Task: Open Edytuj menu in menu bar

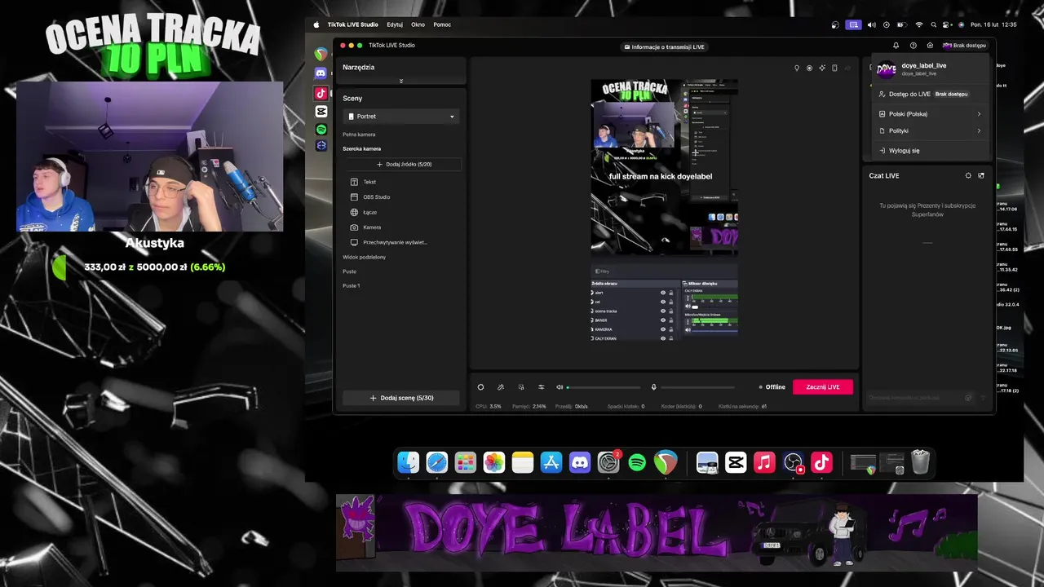Action: tap(395, 24)
